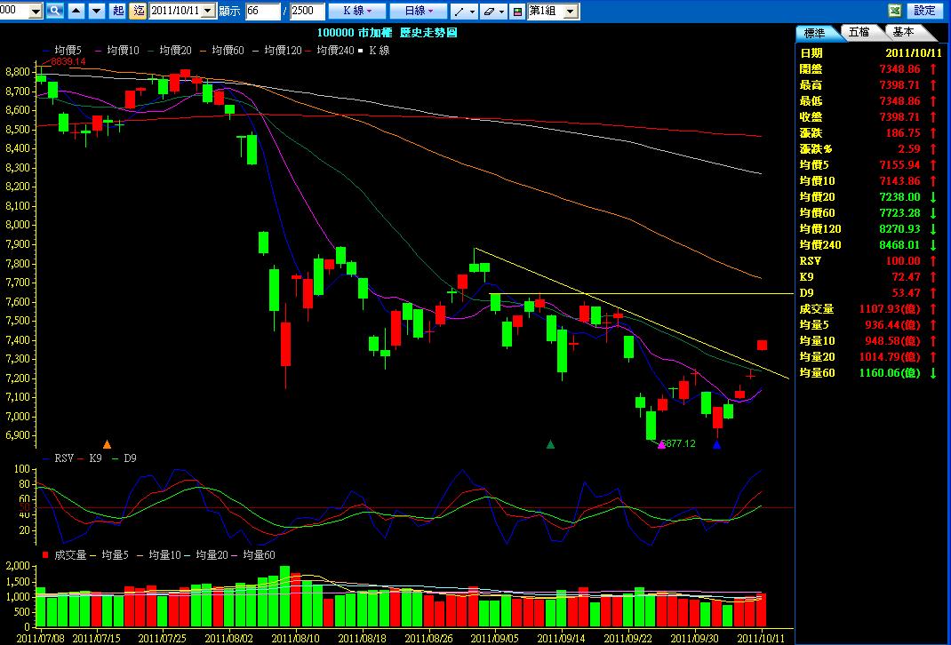Open the K線 chart type dropdown
951x645 pixels.
coord(356,11)
